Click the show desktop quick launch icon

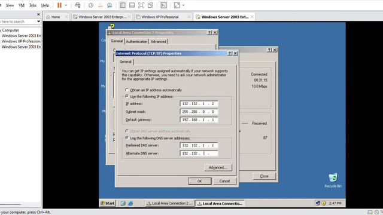point(123,203)
